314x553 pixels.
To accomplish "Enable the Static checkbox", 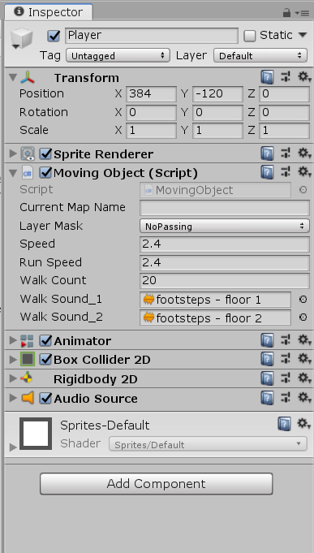I will [x=250, y=36].
